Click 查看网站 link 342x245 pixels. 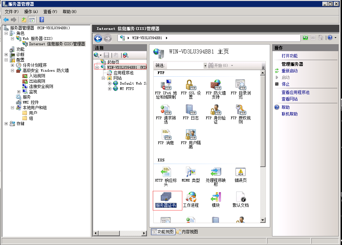click(x=289, y=99)
